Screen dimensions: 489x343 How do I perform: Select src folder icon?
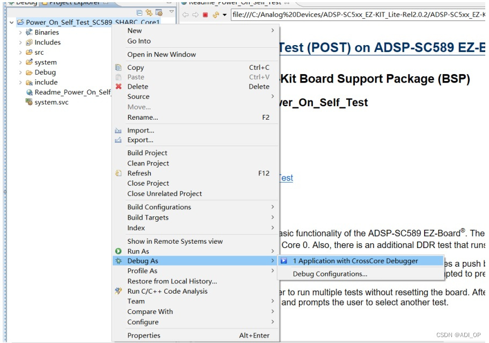pyautogui.click(x=29, y=52)
